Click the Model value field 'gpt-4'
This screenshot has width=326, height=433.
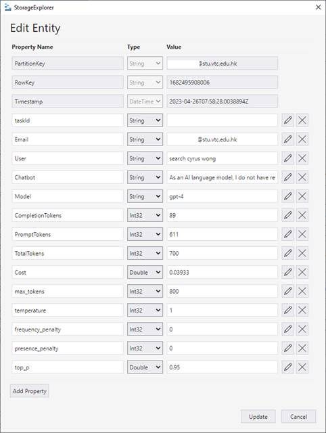(223, 196)
